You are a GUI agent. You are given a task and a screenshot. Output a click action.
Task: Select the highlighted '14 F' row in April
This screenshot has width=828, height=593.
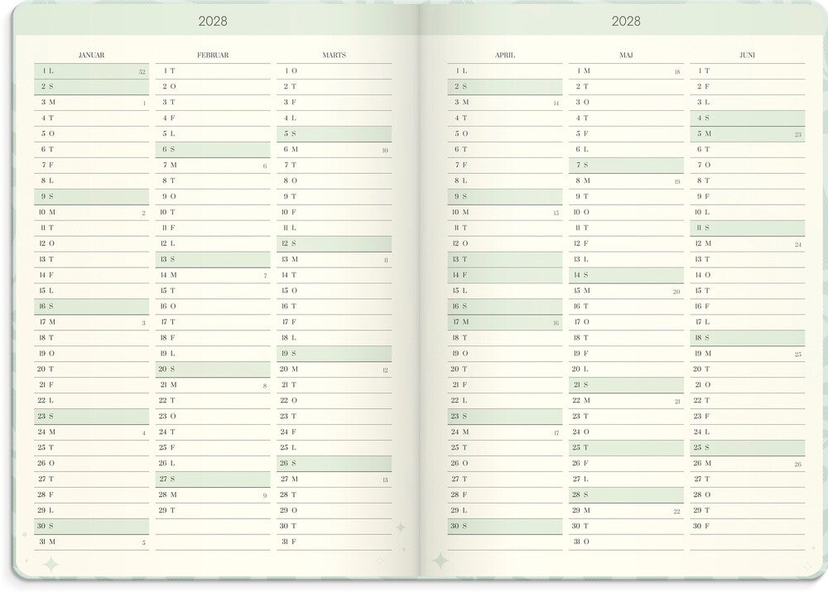point(505,276)
